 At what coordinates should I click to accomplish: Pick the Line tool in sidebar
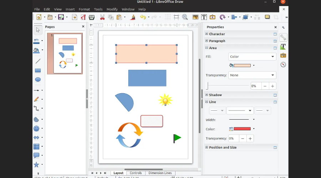point(38,61)
